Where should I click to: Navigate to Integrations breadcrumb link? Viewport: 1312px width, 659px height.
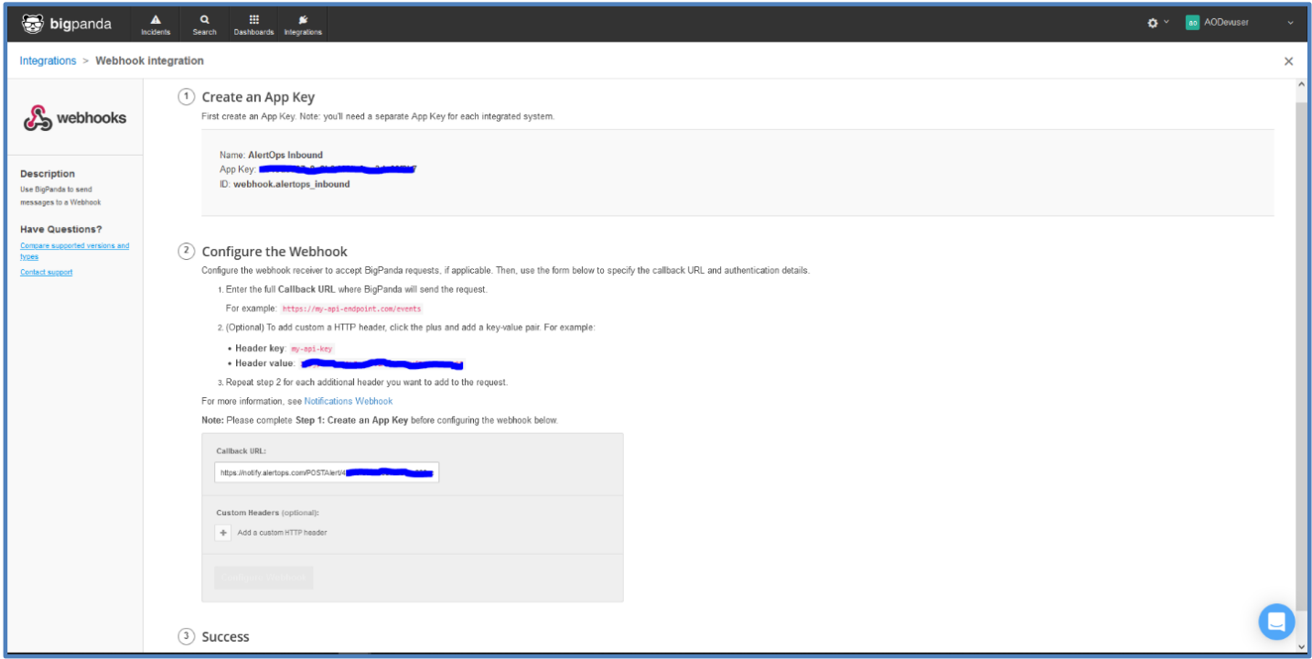point(48,60)
